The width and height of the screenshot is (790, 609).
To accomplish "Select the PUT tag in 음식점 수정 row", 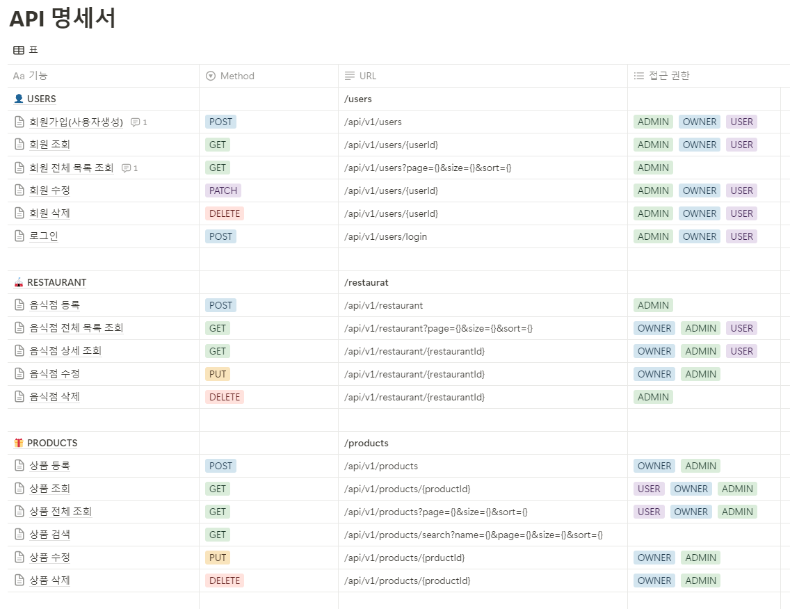I will coord(218,374).
